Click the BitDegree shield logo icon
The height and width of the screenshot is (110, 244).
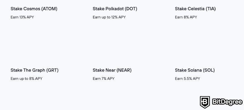click(205, 102)
